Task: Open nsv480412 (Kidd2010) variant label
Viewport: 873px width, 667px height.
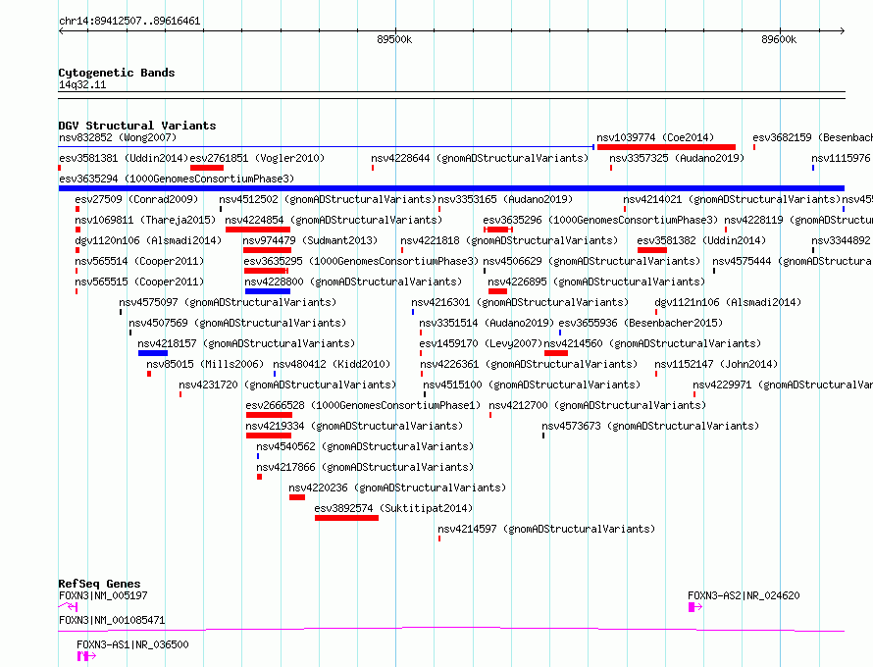Action: [x=332, y=364]
